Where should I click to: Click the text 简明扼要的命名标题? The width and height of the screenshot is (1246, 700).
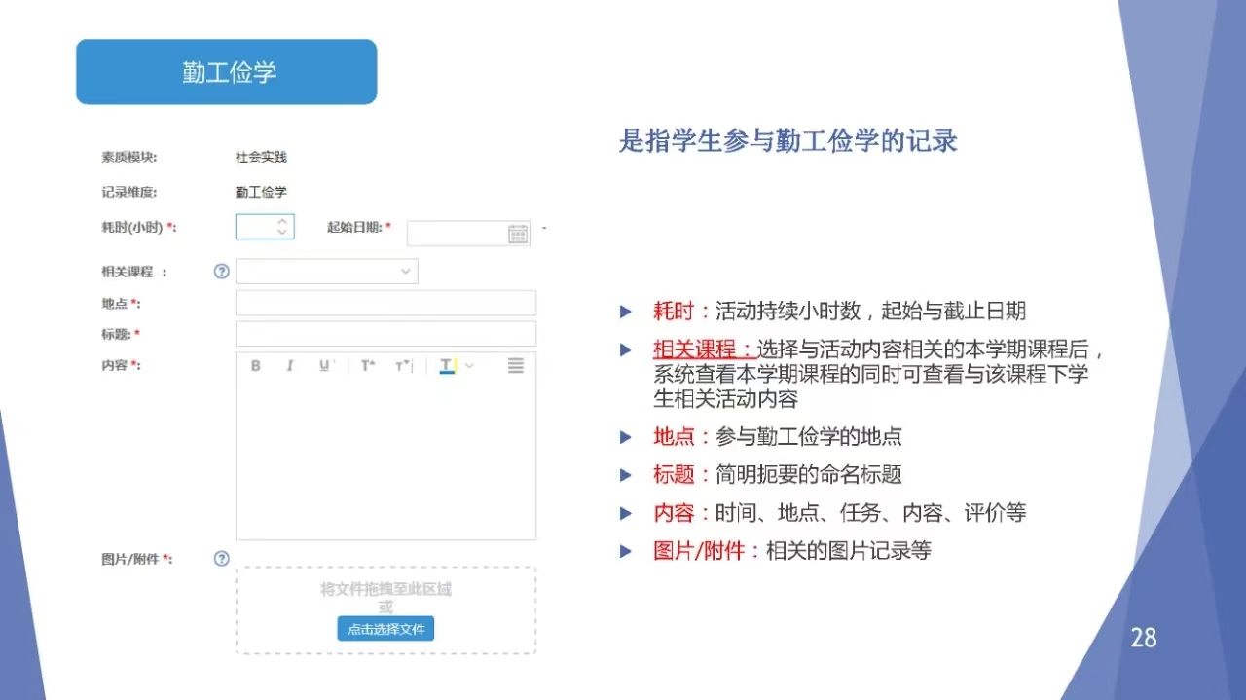pos(809,475)
